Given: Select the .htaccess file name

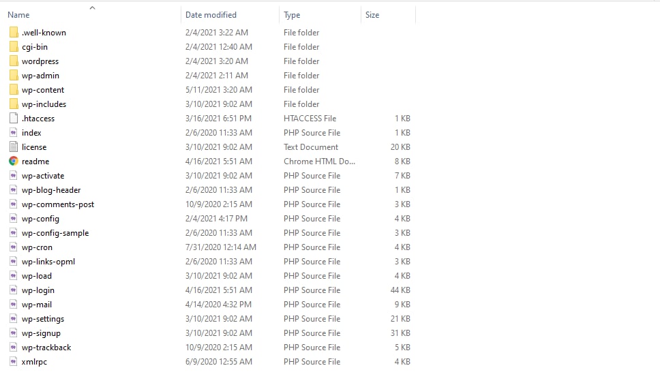Looking at the screenshot, I should pos(38,119).
